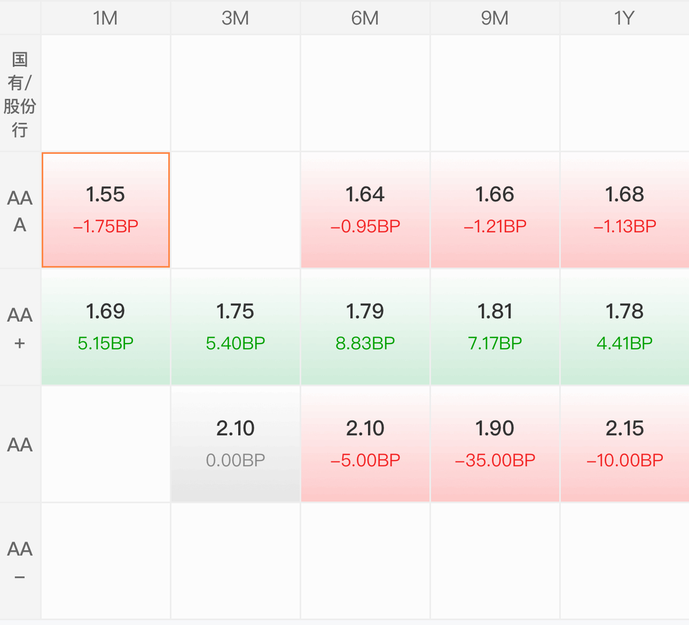Click the 1Y column header

tap(625, 18)
